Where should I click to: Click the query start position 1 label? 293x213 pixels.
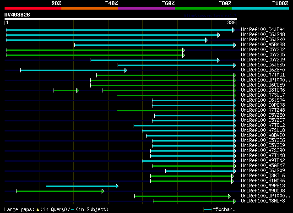pyautogui.click(x=7, y=22)
